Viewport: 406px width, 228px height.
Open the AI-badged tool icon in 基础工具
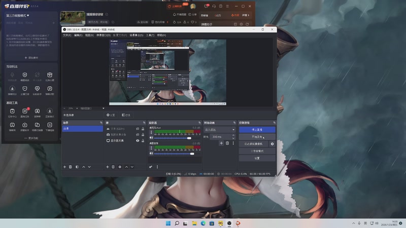25,111
